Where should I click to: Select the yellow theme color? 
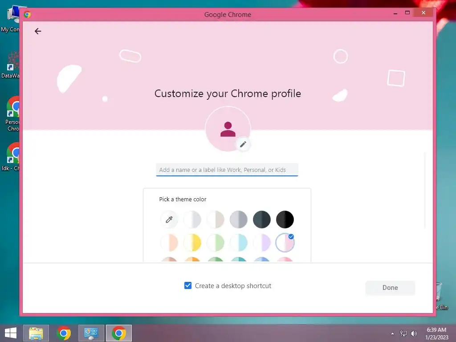[192, 243]
